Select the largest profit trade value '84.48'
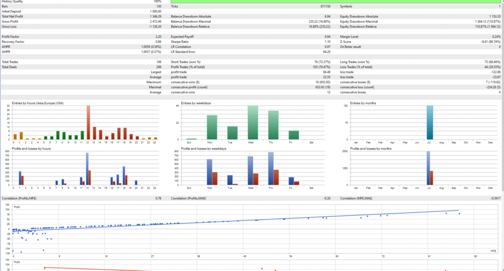 [327, 72]
